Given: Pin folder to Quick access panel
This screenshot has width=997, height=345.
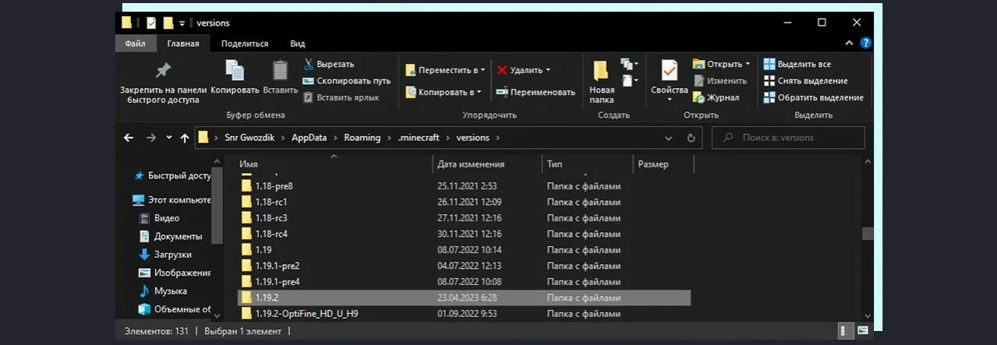Looking at the screenshot, I should [x=163, y=83].
